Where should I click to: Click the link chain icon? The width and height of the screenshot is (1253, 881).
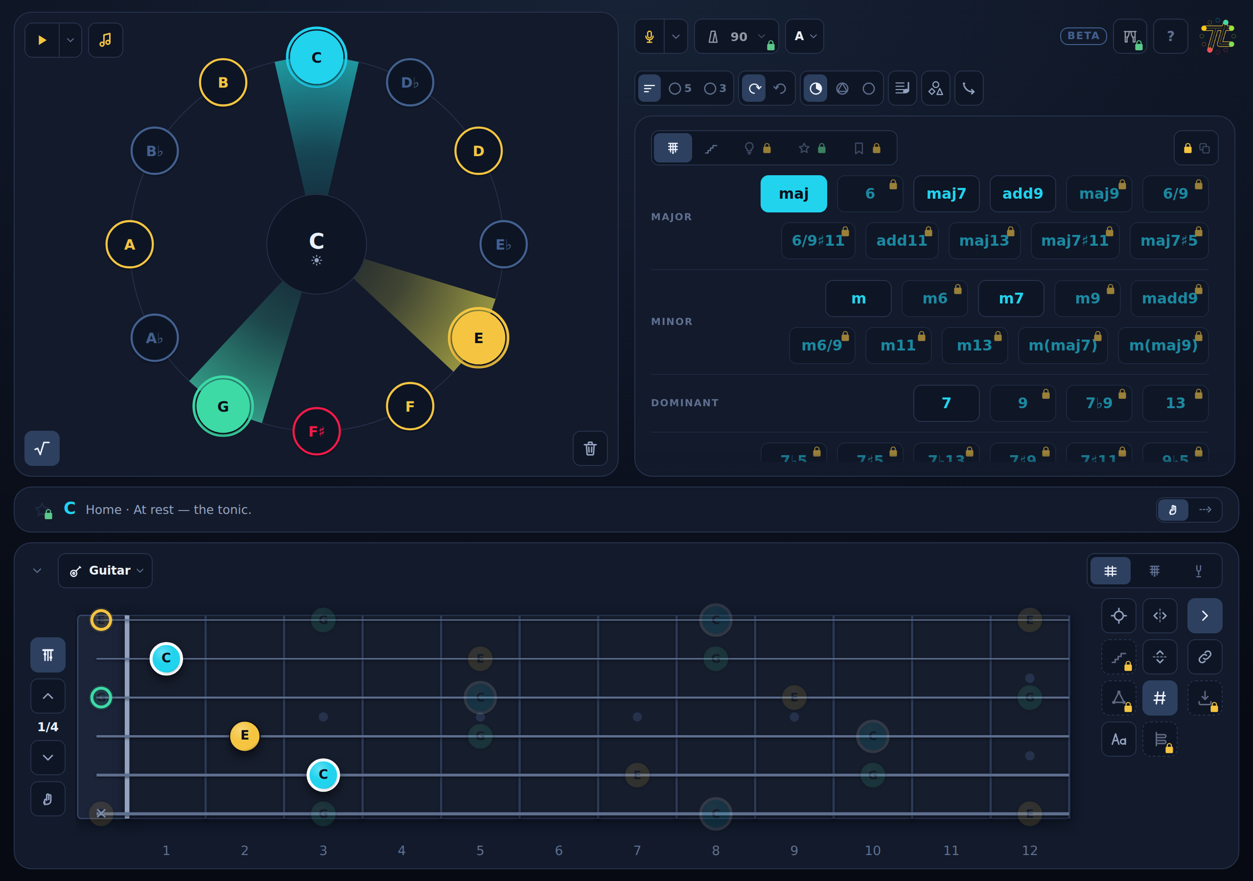(1205, 657)
